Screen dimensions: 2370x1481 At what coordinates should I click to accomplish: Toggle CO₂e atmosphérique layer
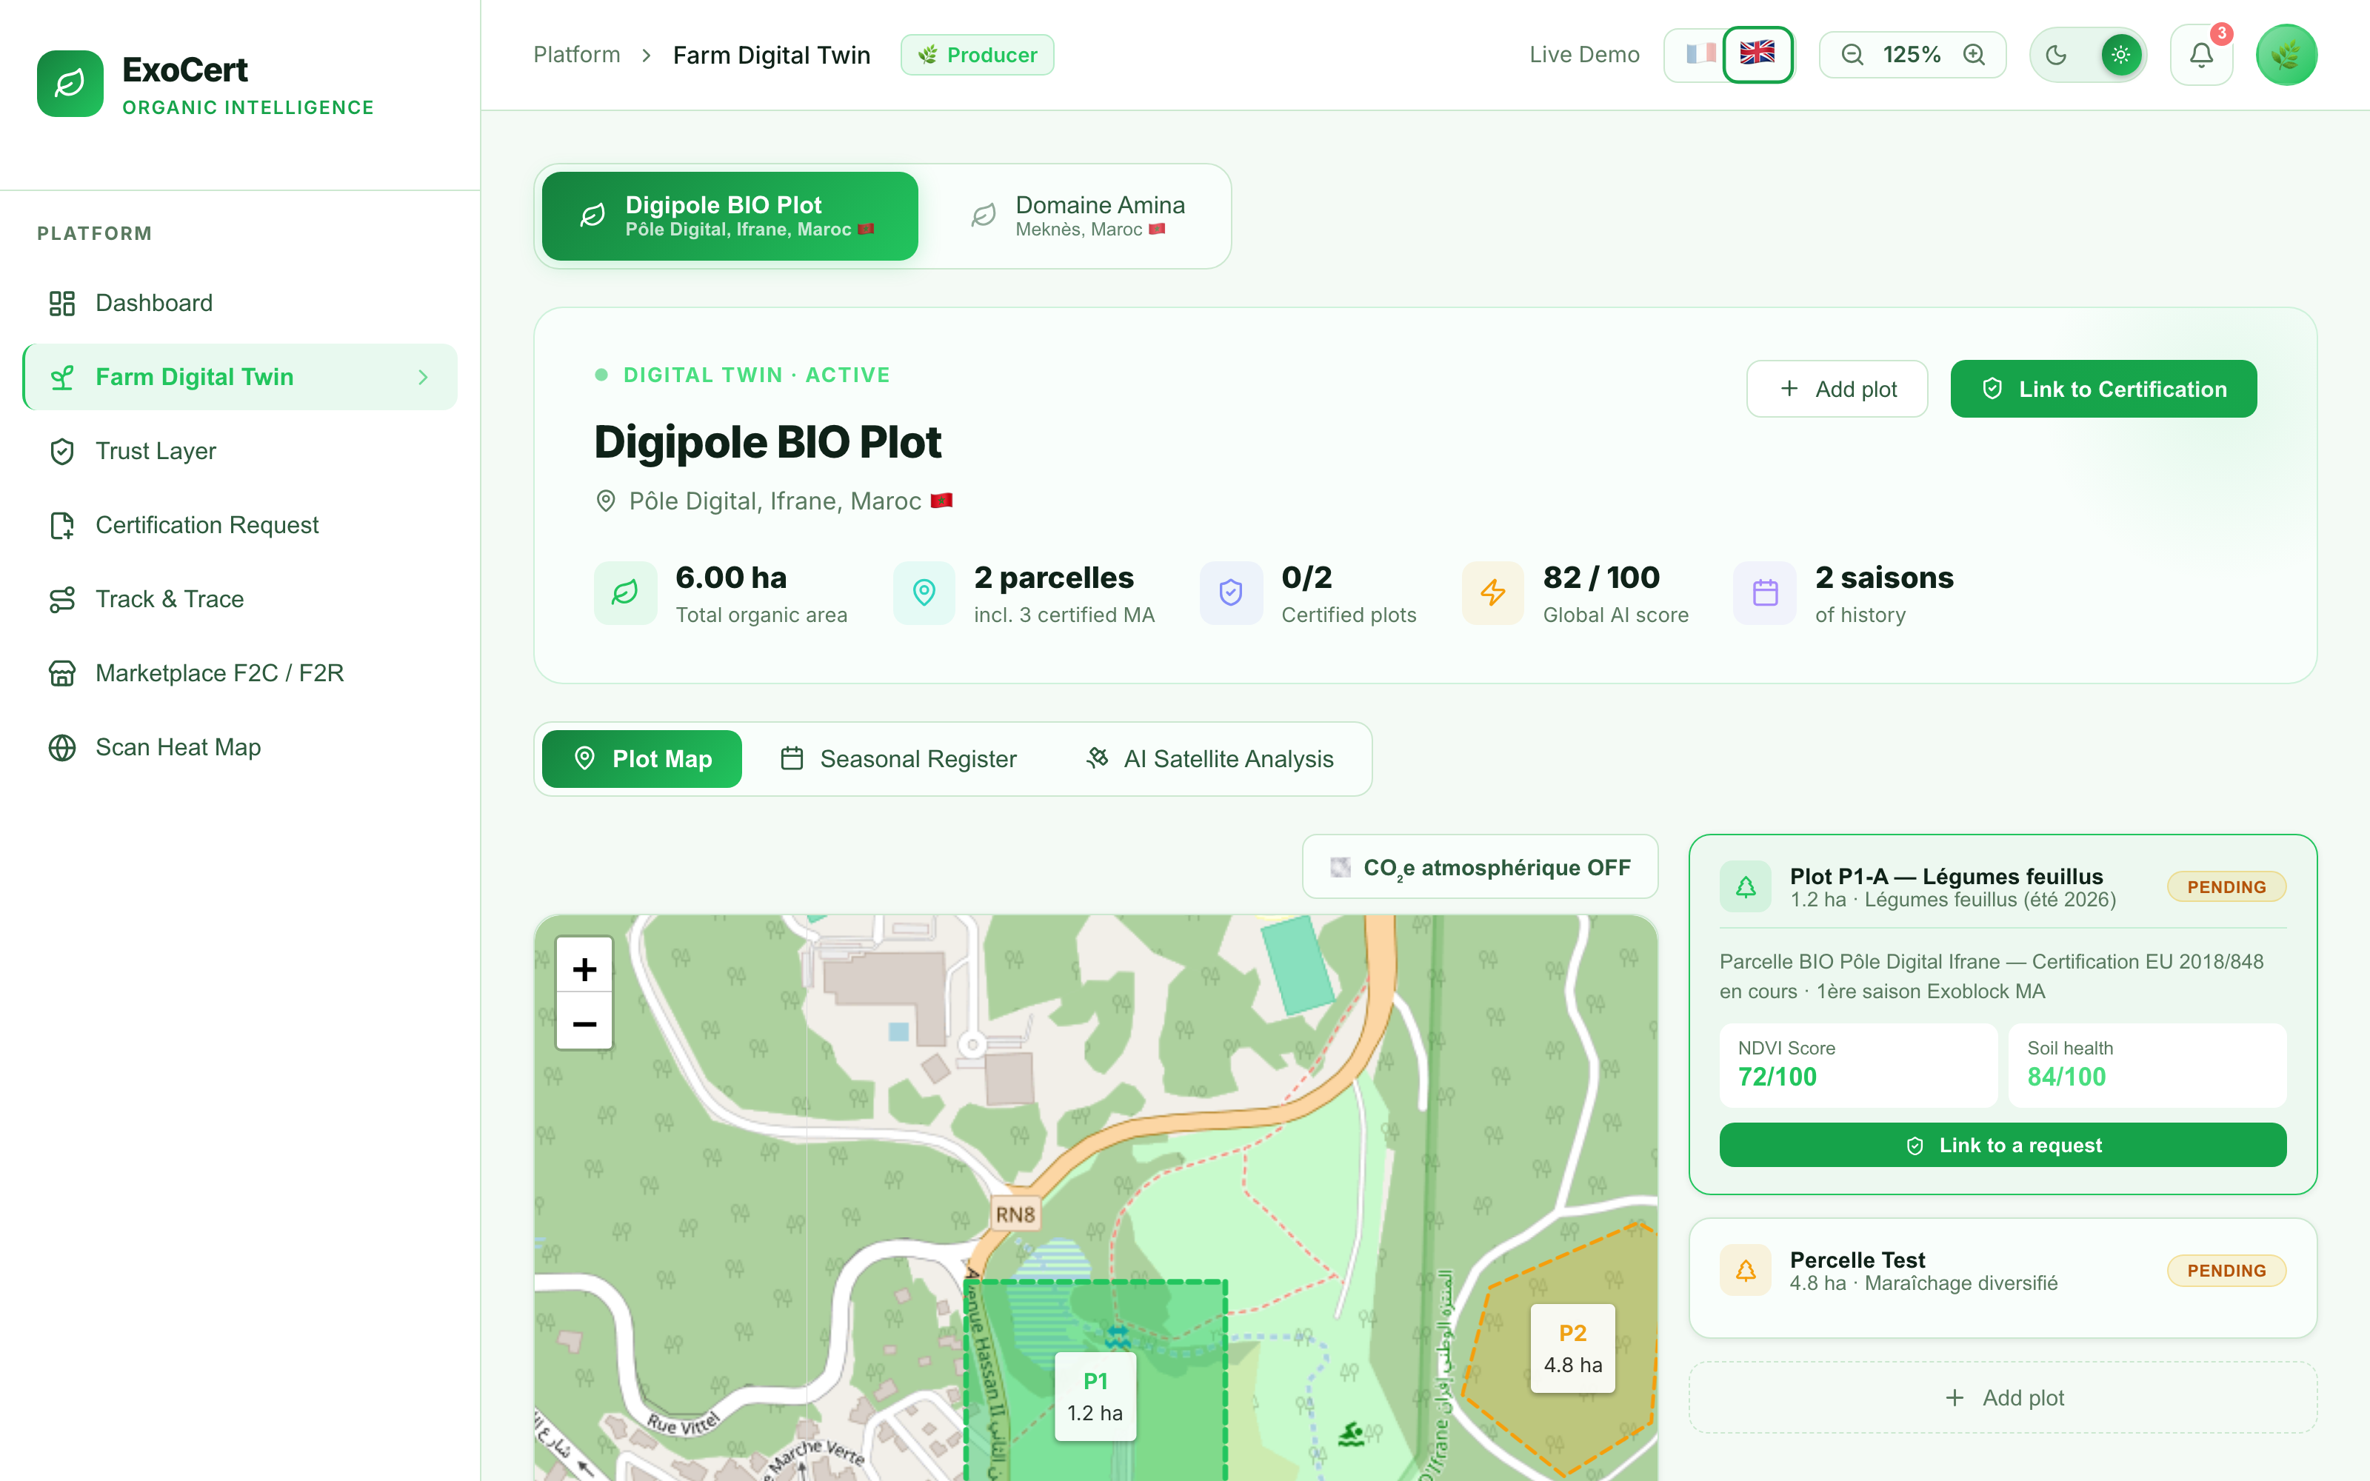[x=1480, y=867]
